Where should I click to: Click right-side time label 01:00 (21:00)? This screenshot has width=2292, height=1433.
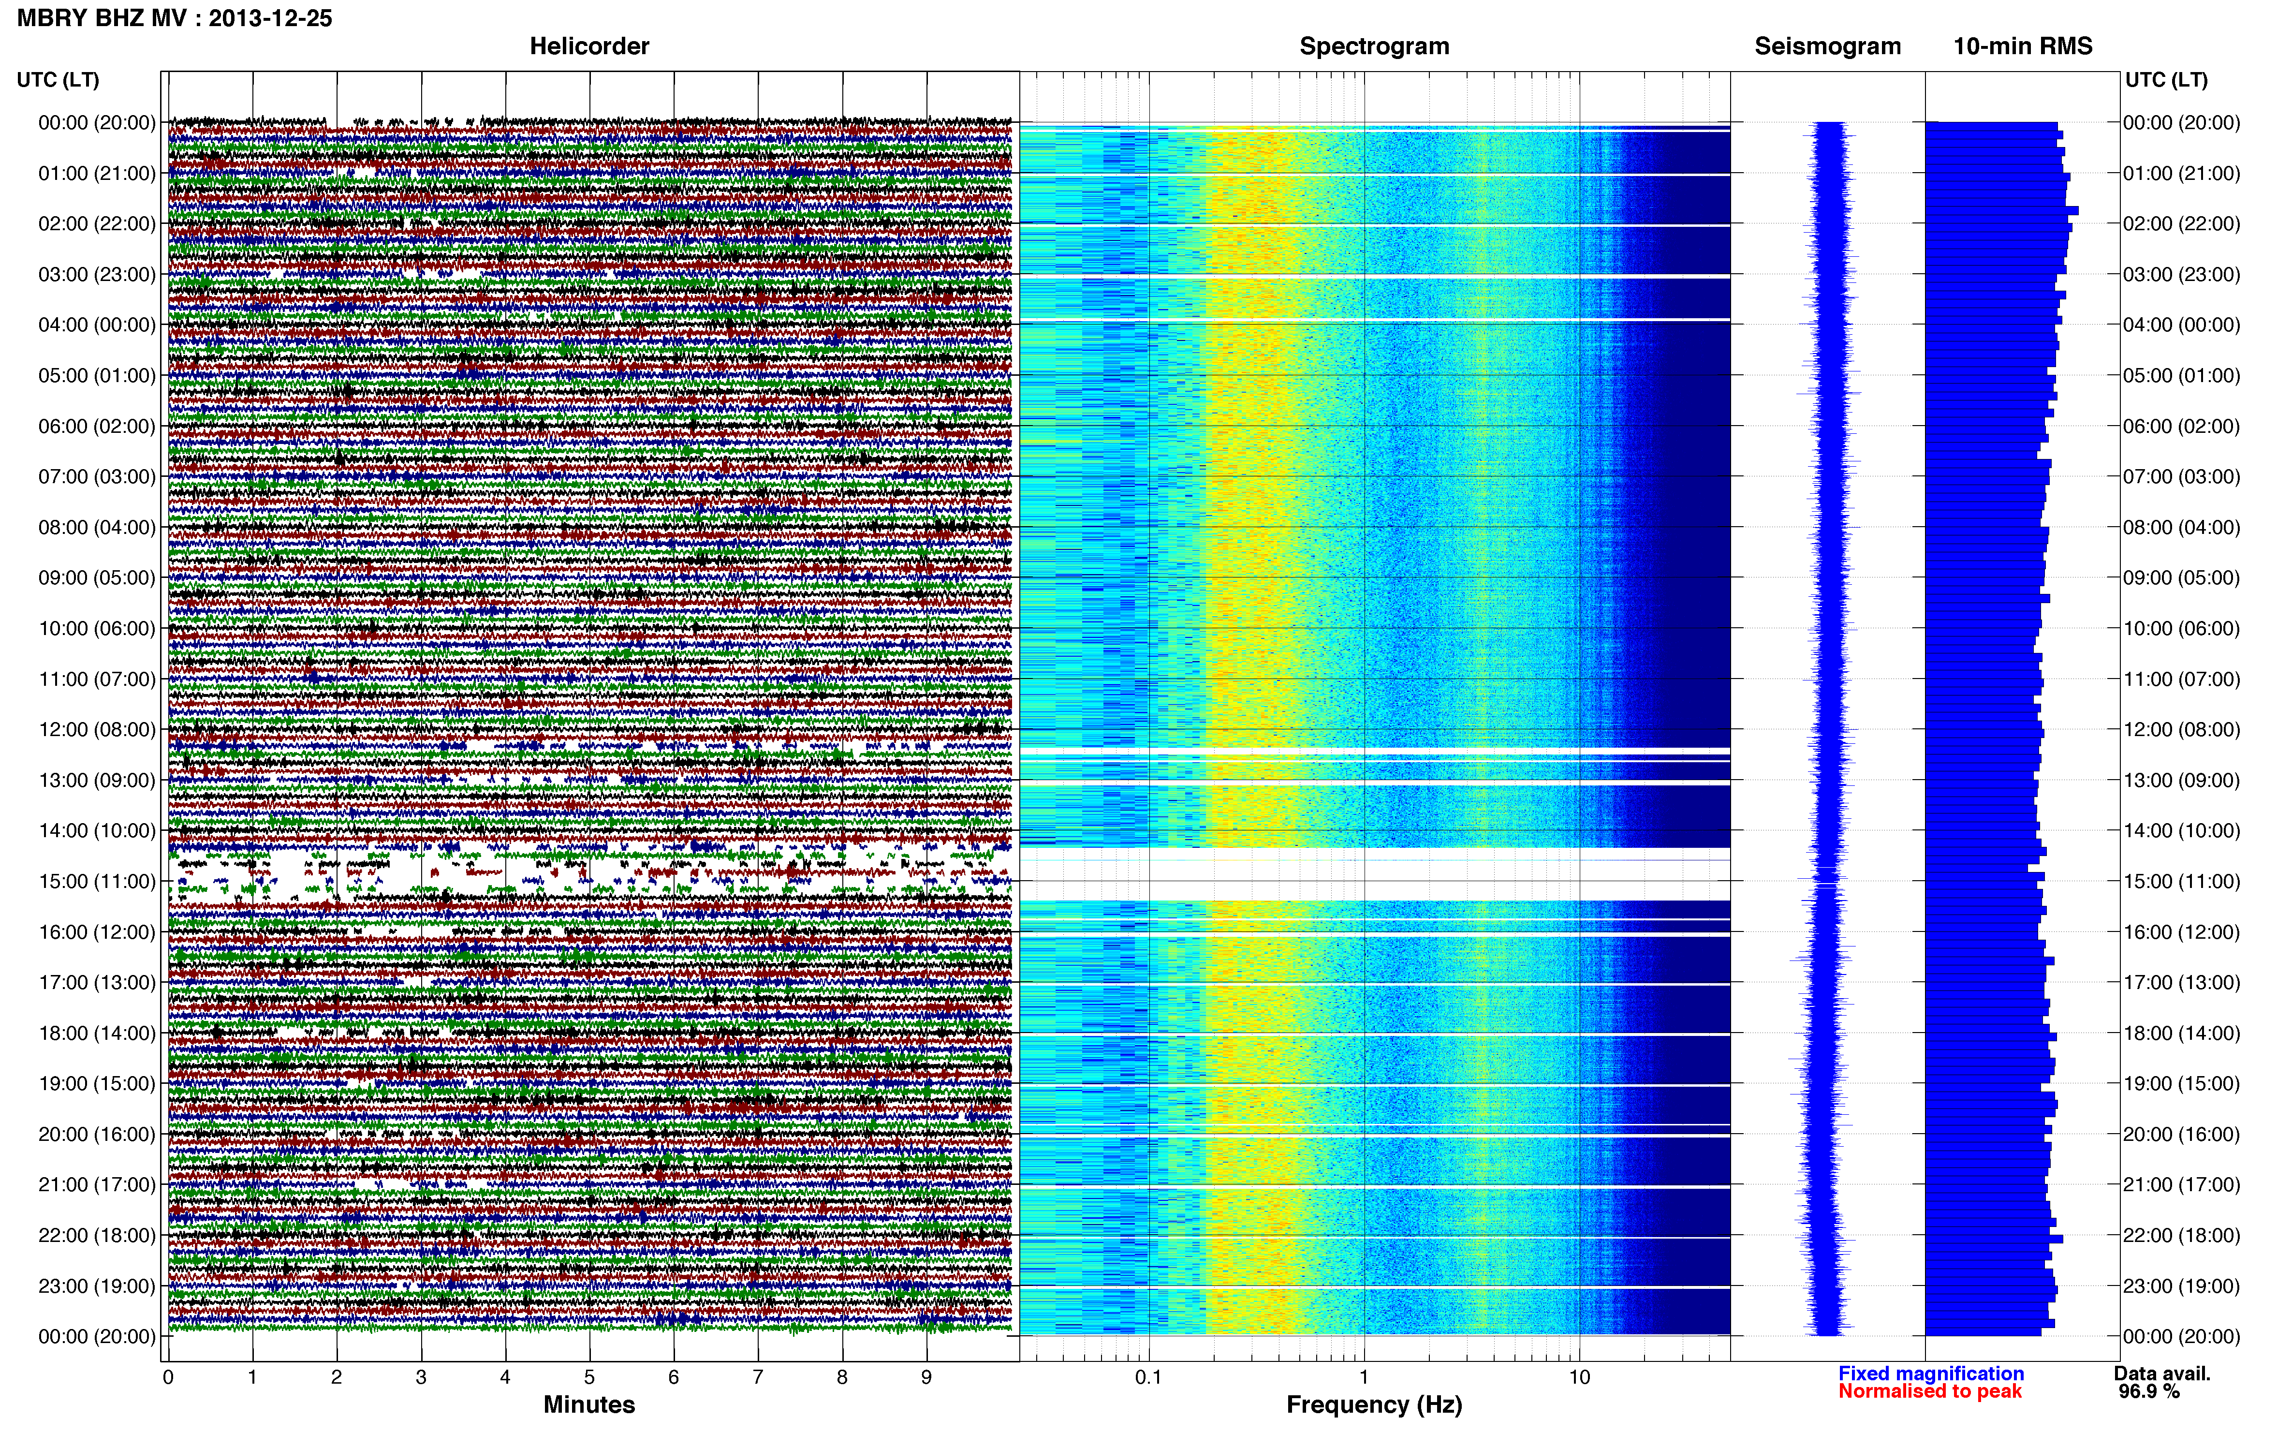tap(2181, 174)
